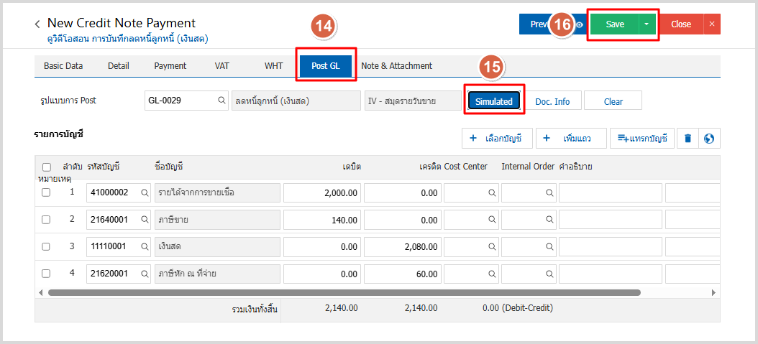Click the X part of Close button

[x=711, y=24]
